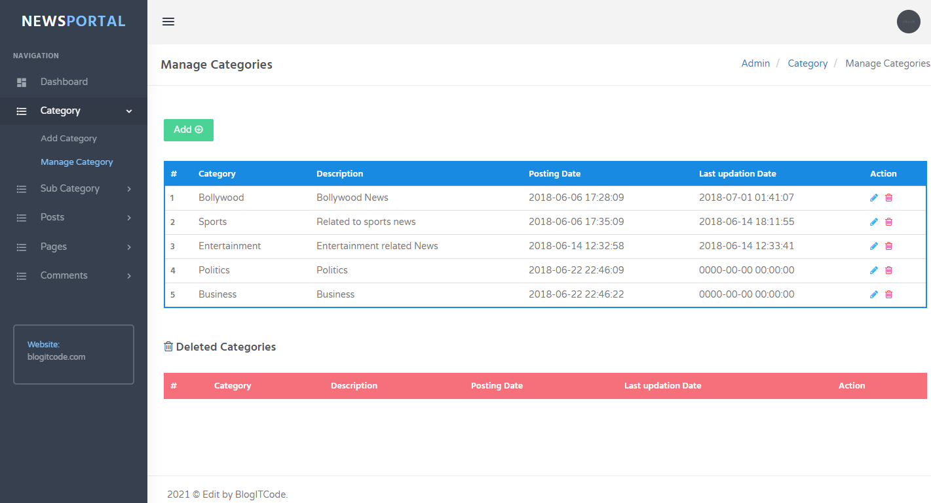
Task: Click the green Add button
Action: [x=188, y=130]
